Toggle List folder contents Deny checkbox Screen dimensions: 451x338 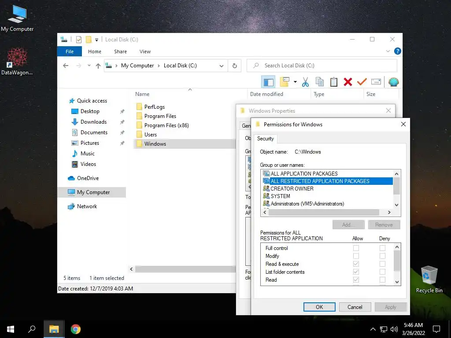coord(382,272)
